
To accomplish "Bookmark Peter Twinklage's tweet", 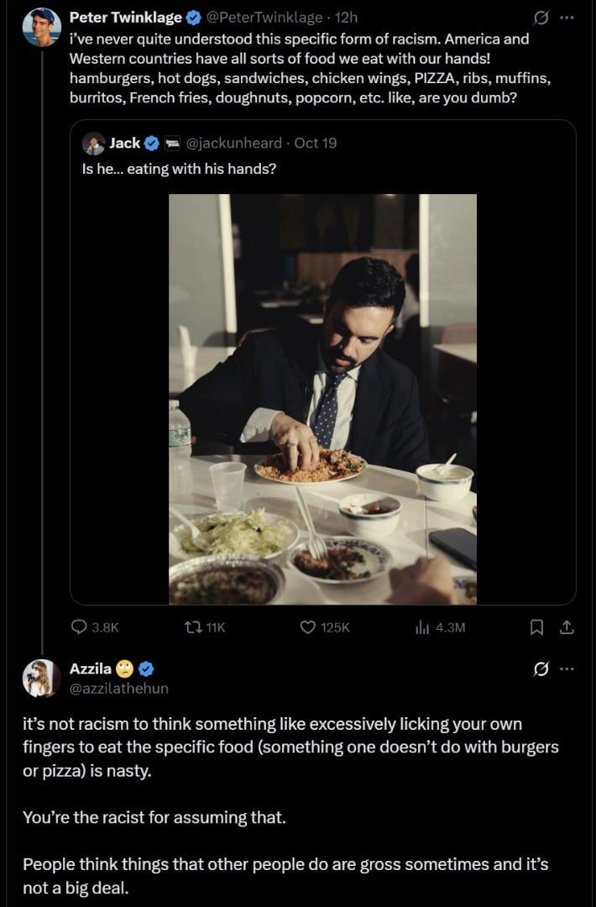I will (538, 627).
